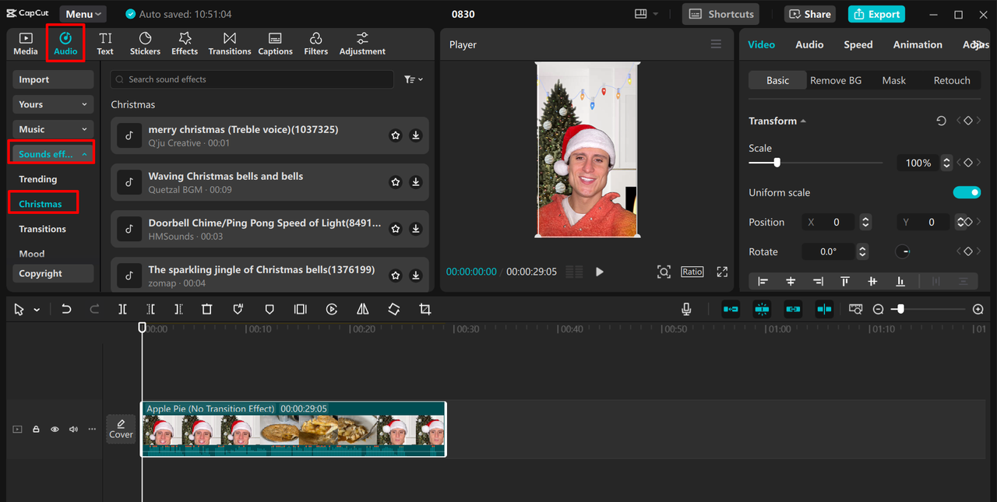
Task: Zoom out the timeline with minus magnifier
Action: [878, 309]
